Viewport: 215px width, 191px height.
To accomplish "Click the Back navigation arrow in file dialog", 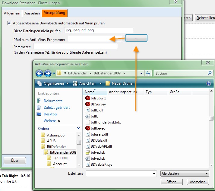I will click(x=39, y=73).
